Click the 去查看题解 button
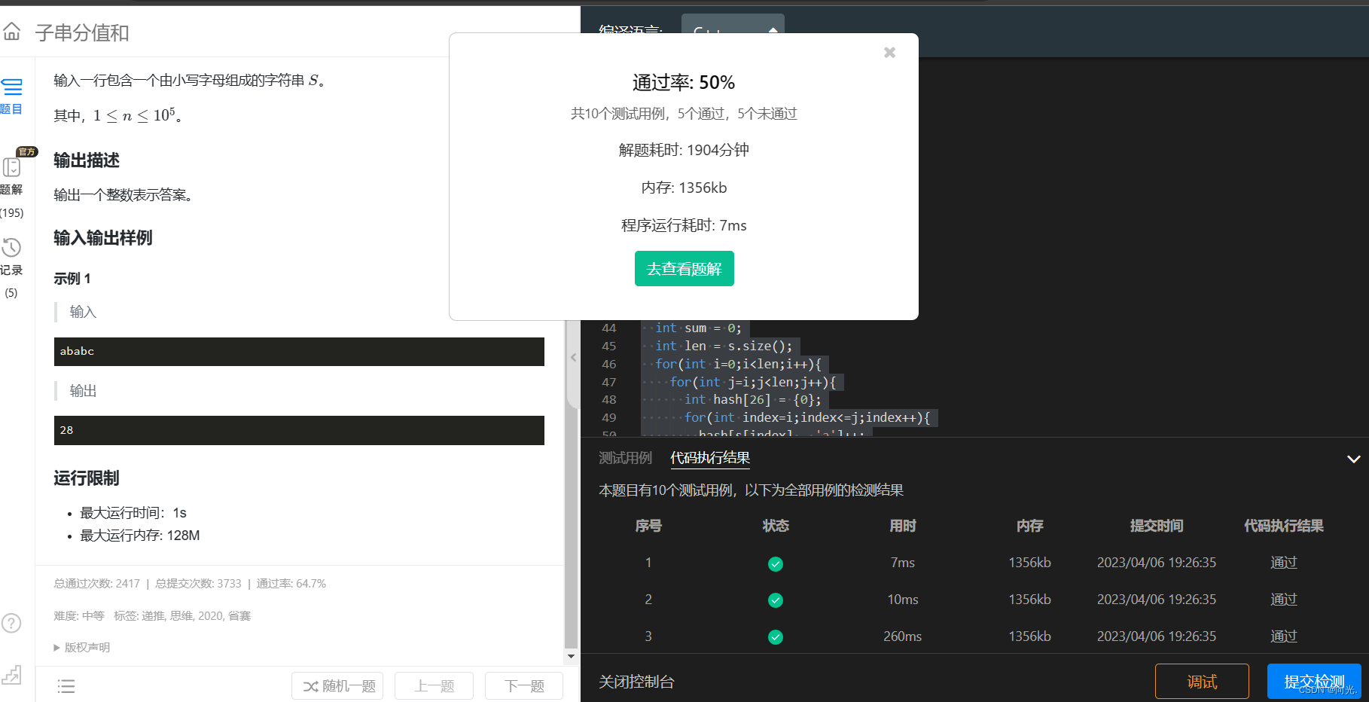 (684, 269)
